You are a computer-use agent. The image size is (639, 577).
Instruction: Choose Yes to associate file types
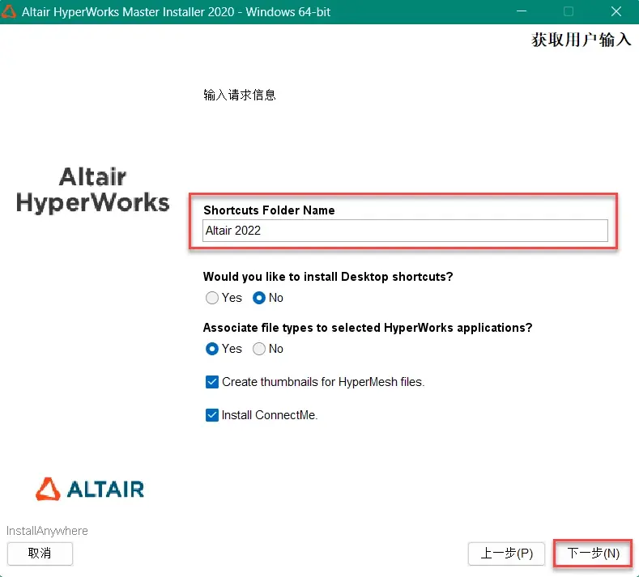click(212, 349)
